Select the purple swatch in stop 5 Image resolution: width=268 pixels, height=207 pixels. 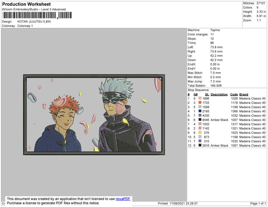(200, 116)
